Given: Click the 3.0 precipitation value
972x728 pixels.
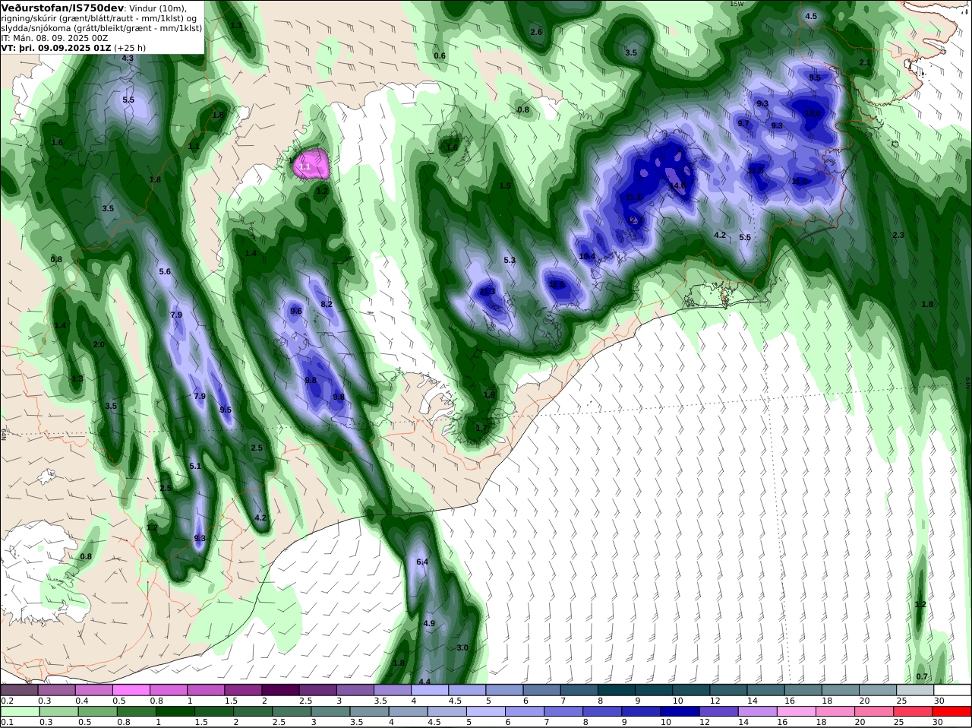Looking at the screenshot, I should click(462, 647).
